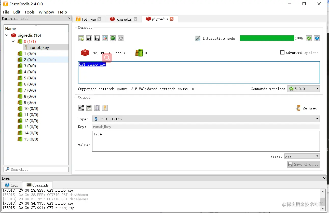Click the second floppy disk save-as icon

(x=97, y=38)
